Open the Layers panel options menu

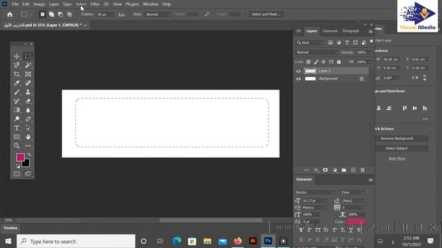click(x=371, y=32)
